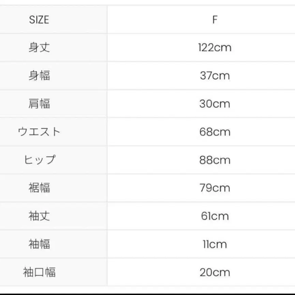Select the 身幅 row label
Screen dimensions: 295x295
(39, 75)
